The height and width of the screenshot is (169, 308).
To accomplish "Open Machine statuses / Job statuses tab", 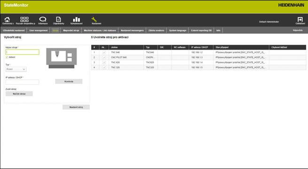I will [x=100, y=30].
